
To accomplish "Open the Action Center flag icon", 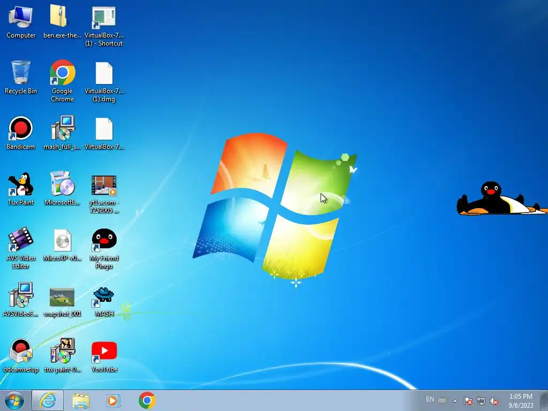I will (x=468, y=401).
